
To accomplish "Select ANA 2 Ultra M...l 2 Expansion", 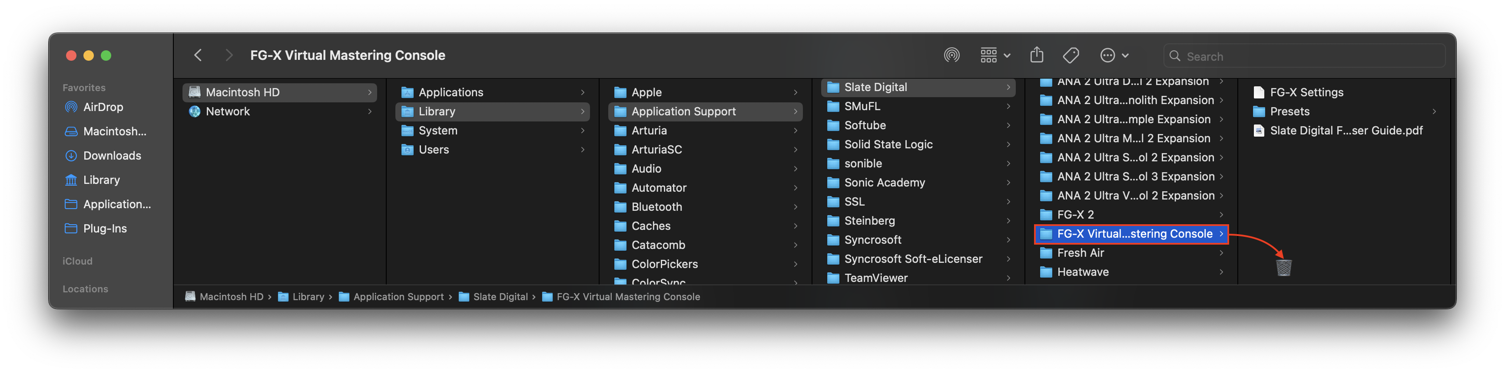I will point(1131,139).
